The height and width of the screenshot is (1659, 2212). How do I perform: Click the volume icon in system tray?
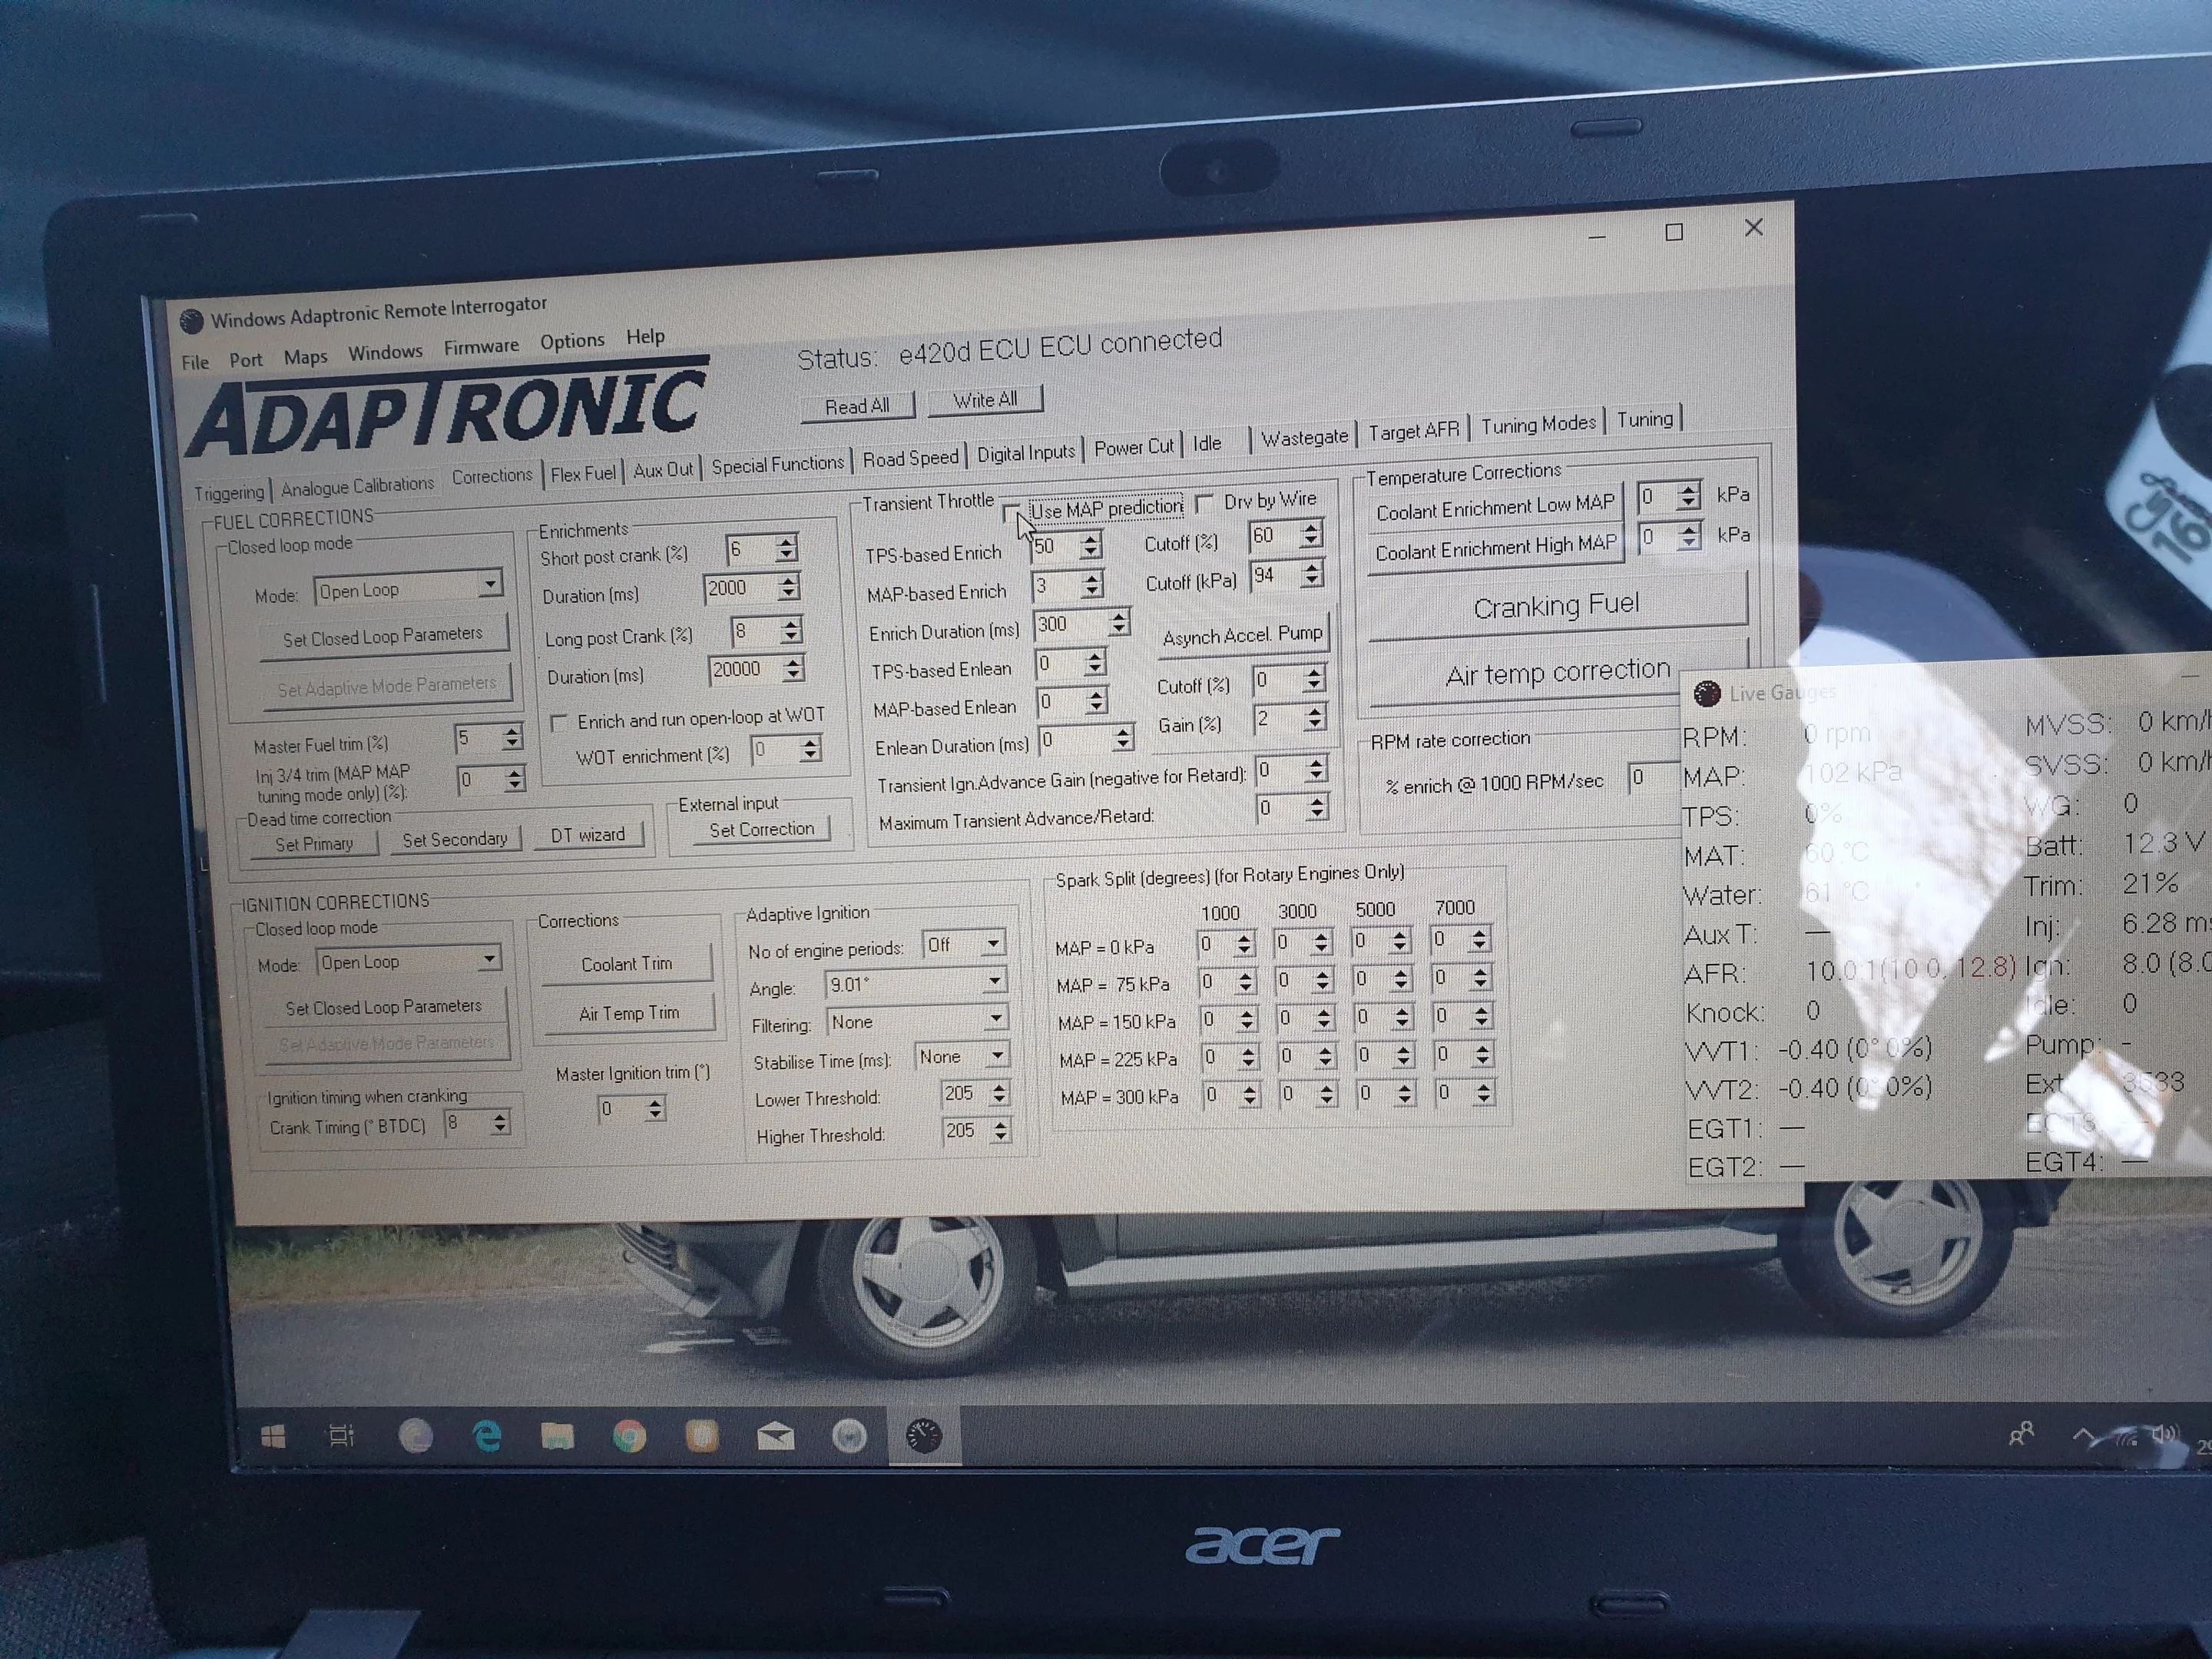pos(2164,1434)
